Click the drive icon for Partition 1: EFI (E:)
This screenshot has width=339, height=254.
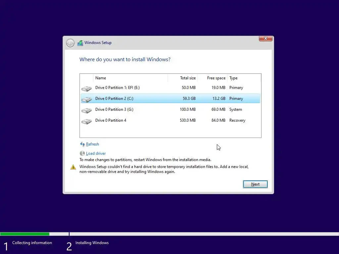point(86,89)
